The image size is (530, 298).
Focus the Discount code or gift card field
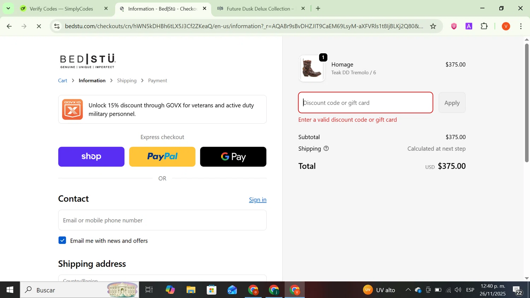point(366,103)
